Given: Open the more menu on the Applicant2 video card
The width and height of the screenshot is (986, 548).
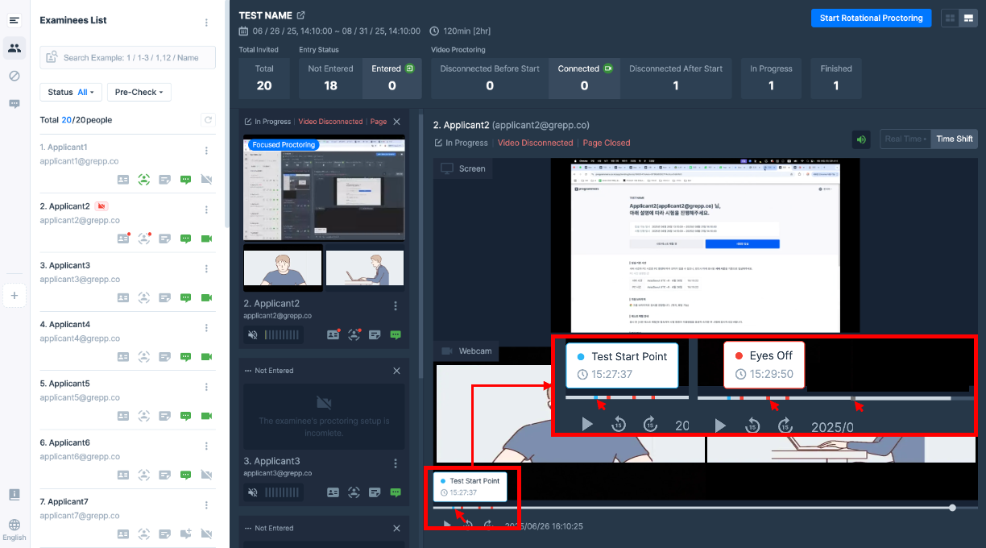Looking at the screenshot, I should tap(396, 305).
